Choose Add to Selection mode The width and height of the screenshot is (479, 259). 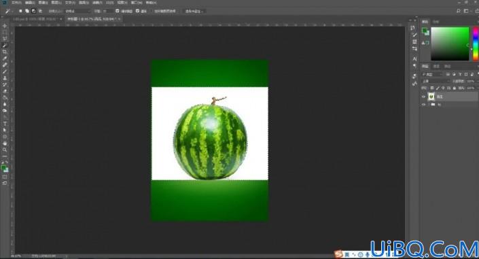(27, 11)
